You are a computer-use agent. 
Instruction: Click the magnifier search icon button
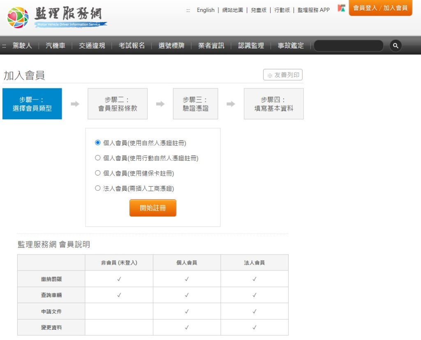point(395,46)
